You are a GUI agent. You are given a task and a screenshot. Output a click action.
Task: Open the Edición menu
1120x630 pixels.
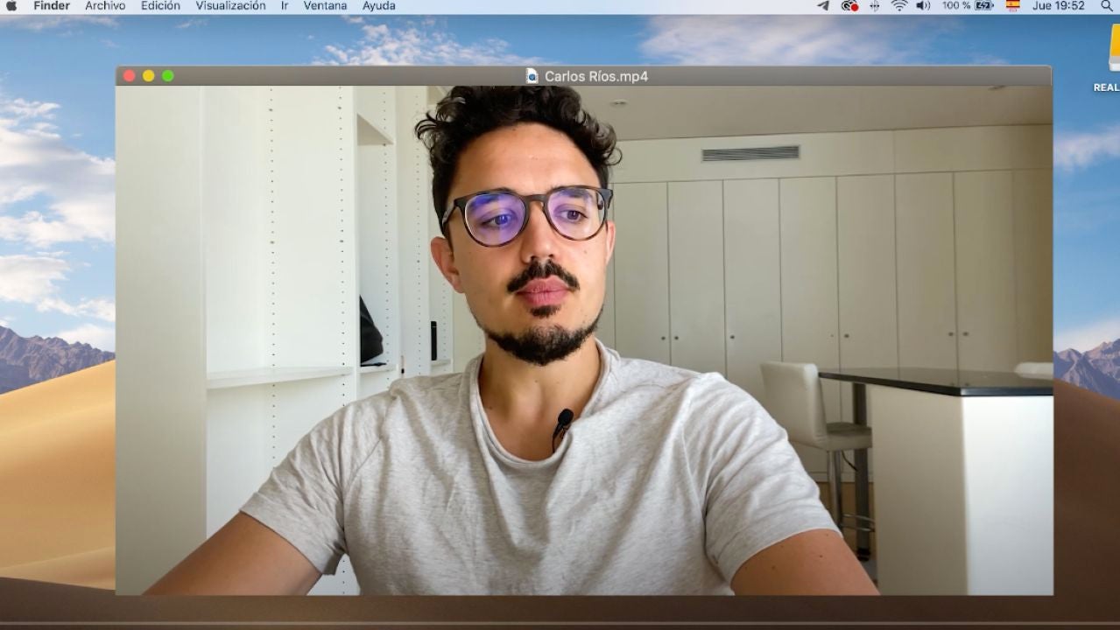tap(160, 6)
